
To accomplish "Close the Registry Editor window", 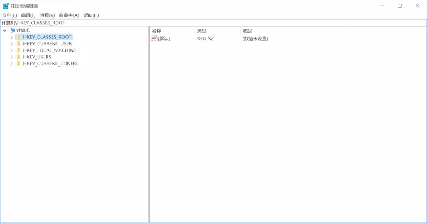I will [x=418, y=6].
